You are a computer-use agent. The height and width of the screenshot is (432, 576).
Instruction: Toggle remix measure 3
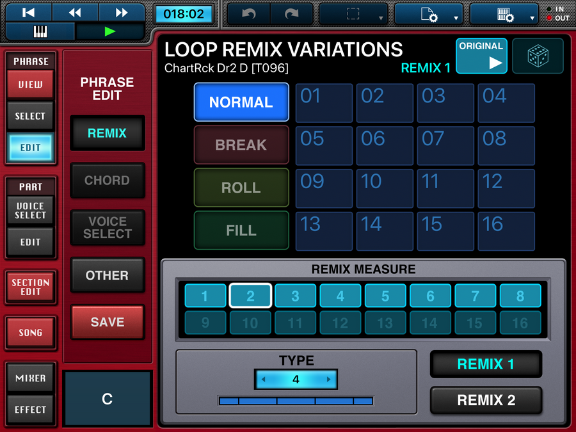point(295,296)
